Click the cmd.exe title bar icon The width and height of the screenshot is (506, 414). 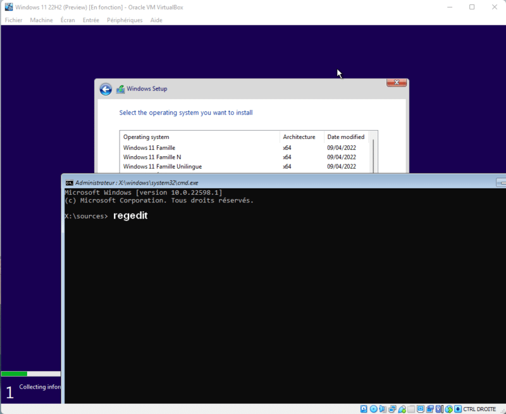70,182
